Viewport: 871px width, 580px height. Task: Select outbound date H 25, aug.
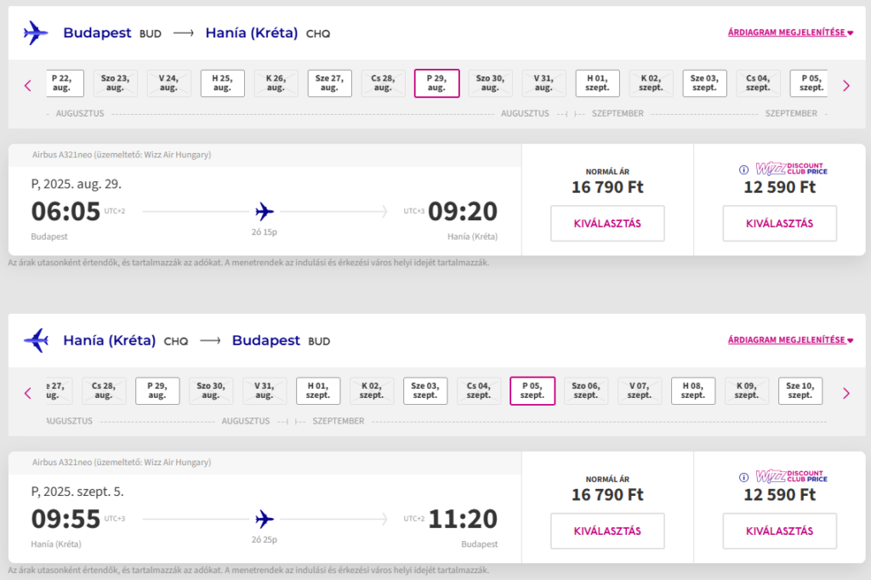point(222,83)
